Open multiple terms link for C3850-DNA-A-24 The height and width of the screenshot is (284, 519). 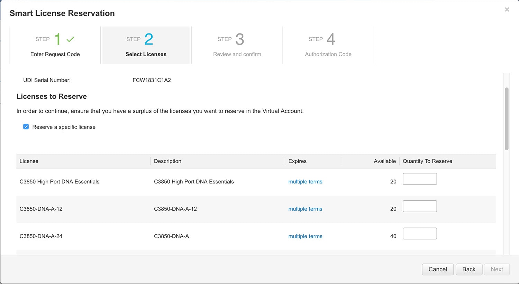305,236
